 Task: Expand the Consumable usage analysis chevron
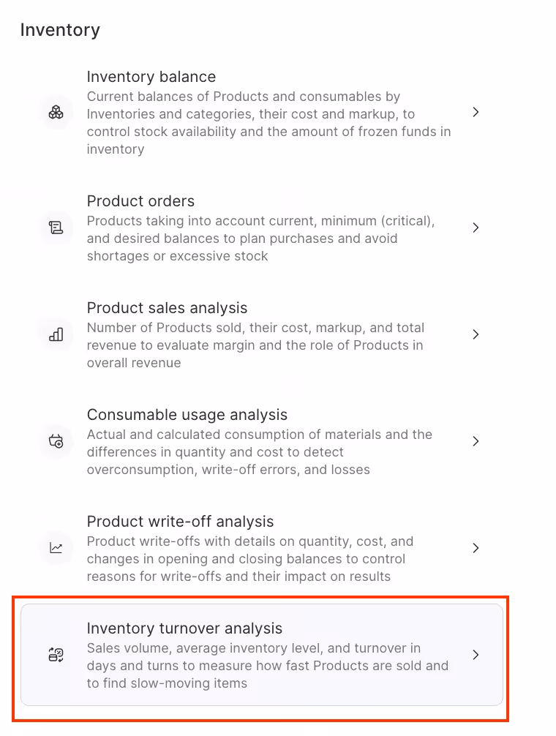476,441
